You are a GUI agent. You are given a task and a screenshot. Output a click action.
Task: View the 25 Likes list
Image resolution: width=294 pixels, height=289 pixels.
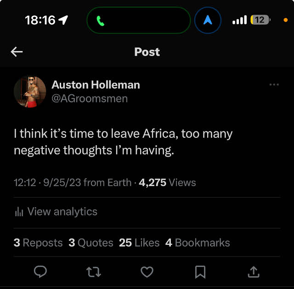pyautogui.click(x=139, y=243)
